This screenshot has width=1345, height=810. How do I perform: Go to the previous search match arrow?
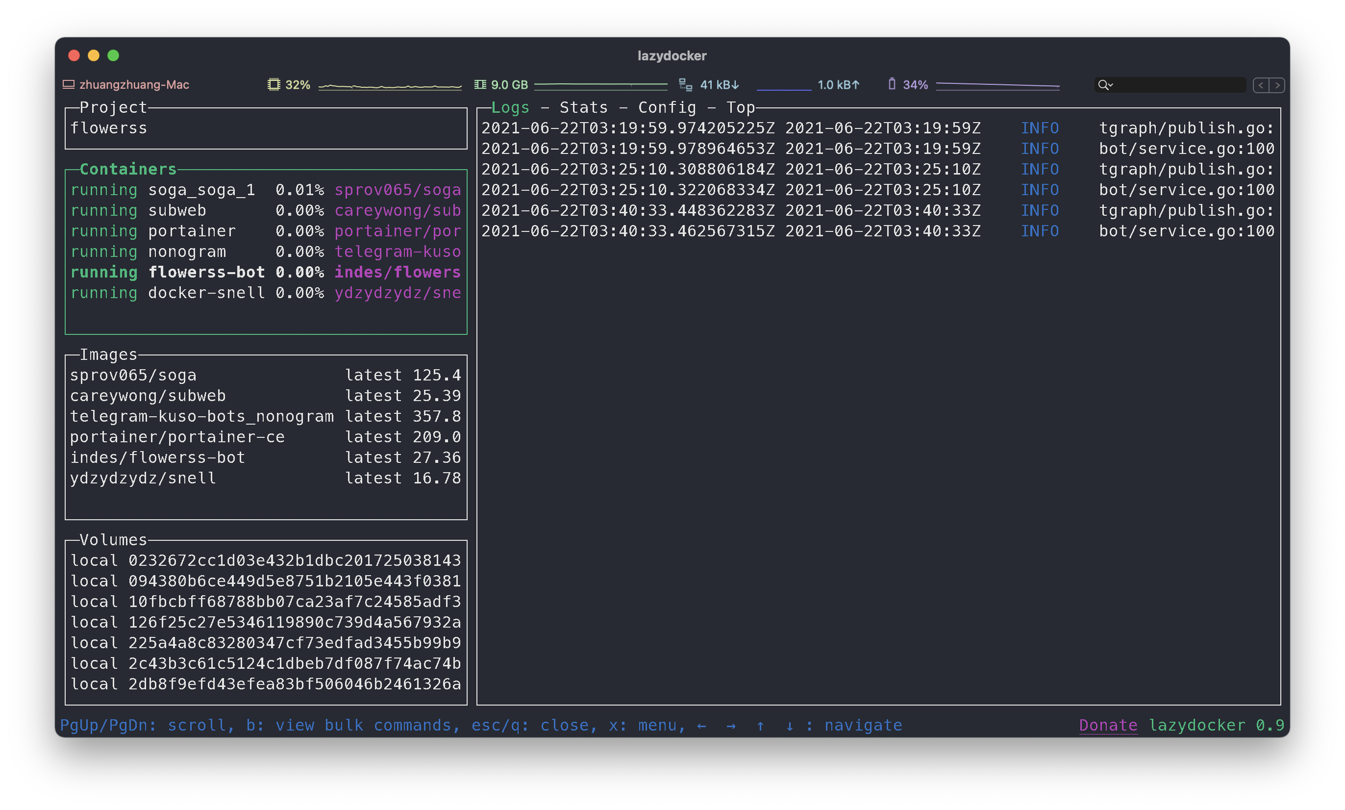(x=1260, y=85)
